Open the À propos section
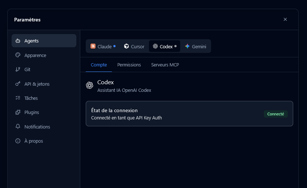The height and width of the screenshot is (188, 307). [x=44, y=141]
